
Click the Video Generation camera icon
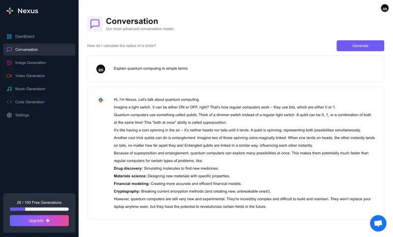pyautogui.click(x=9, y=76)
